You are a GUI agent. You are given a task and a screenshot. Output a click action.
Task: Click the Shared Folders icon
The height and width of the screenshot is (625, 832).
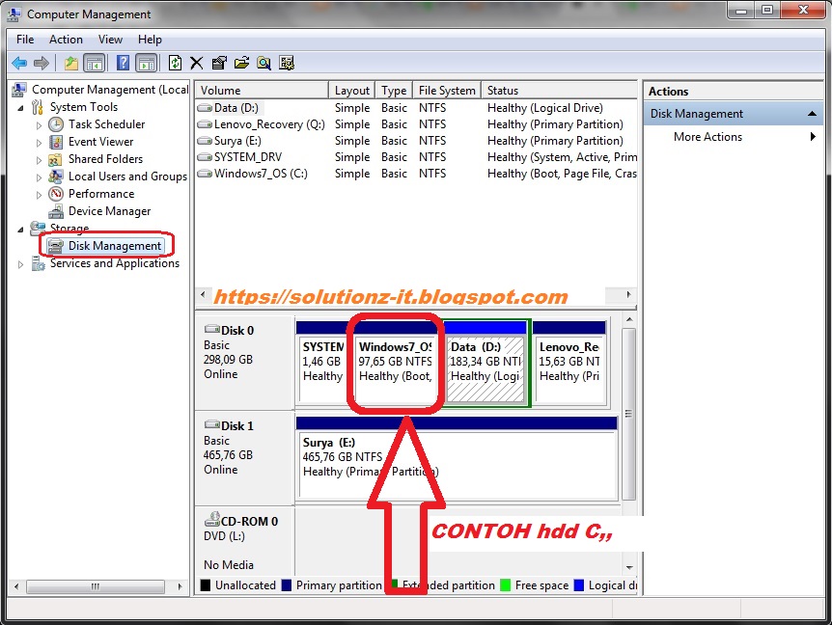point(56,159)
